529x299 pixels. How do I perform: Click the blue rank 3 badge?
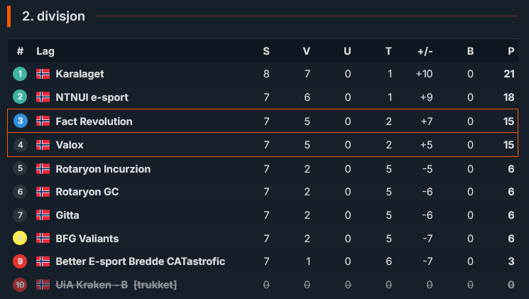point(21,121)
